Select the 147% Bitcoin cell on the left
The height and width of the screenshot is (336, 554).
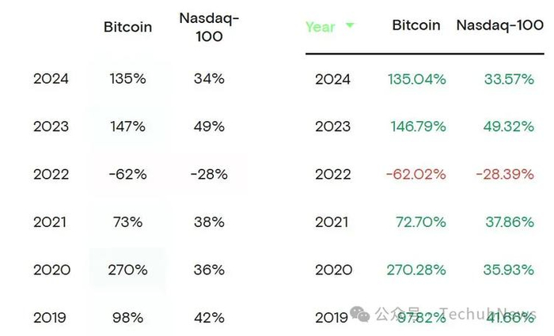tap(127, 126)
